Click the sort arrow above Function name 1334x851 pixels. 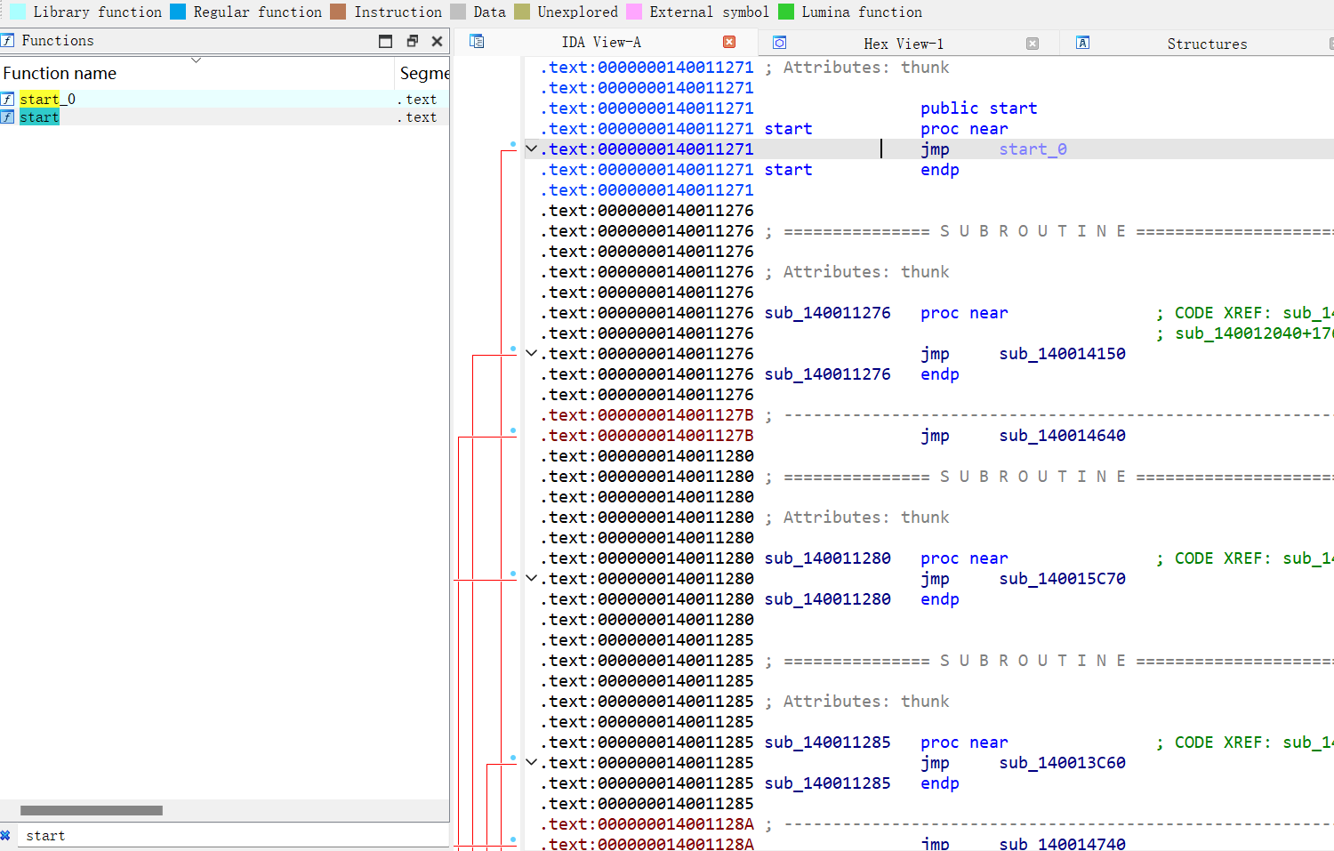(x=196, y=60)
